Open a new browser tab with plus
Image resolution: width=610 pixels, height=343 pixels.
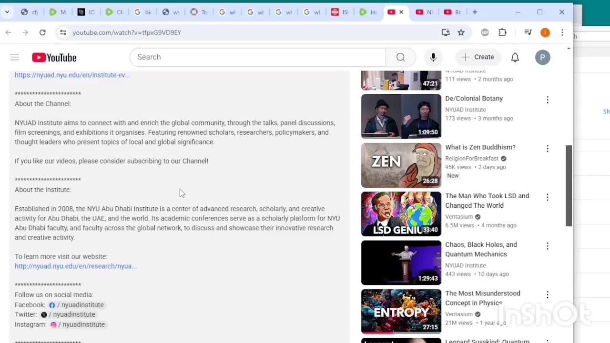tap(475, 12)
